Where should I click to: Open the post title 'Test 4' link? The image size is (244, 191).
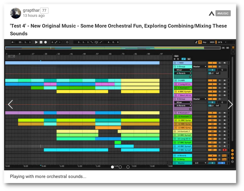[x=119, y=30]
